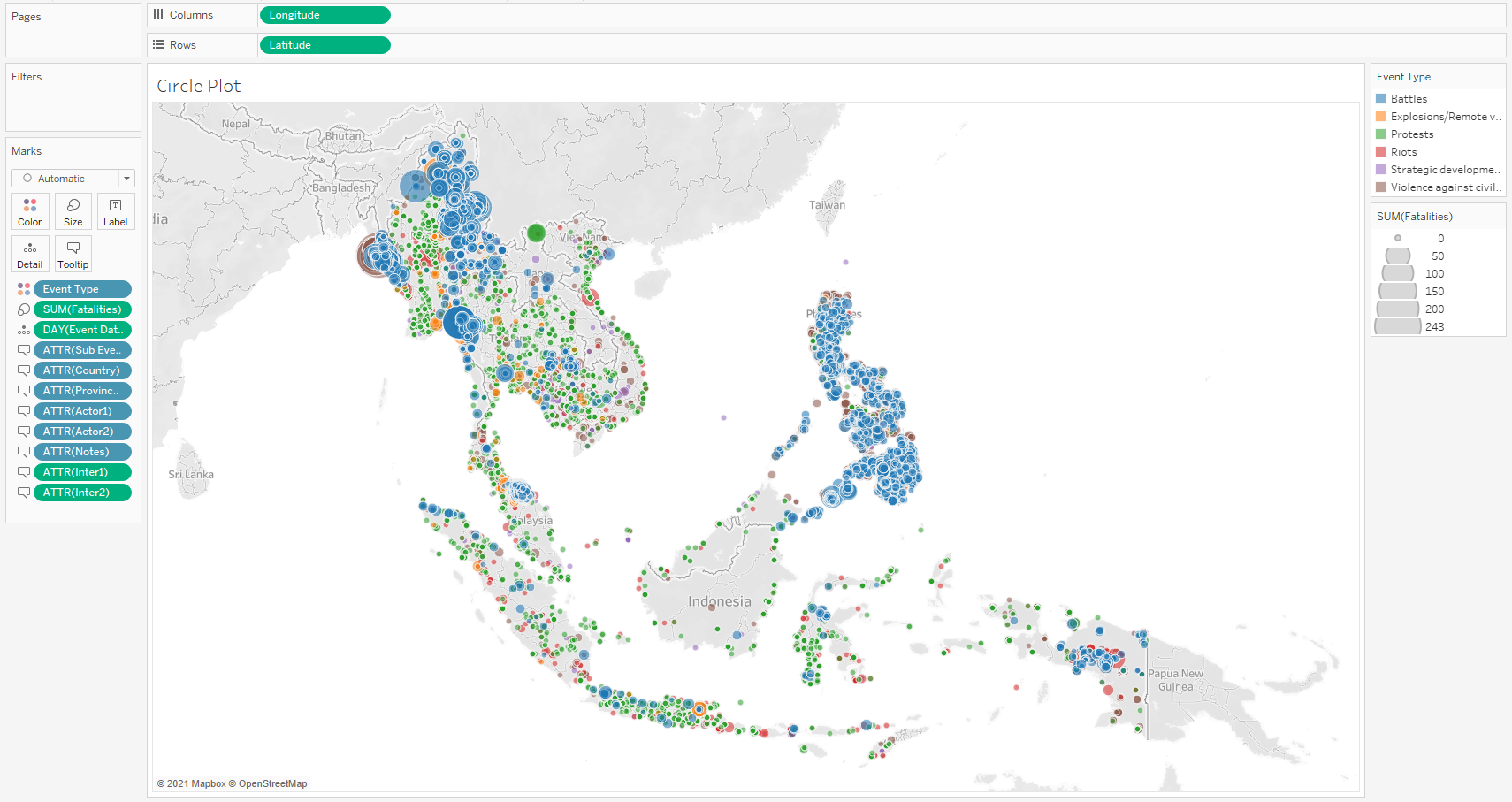Click the Event Type pill in Marks card
The height and width of the screenshot is (802, 1512).
(82, 289)
